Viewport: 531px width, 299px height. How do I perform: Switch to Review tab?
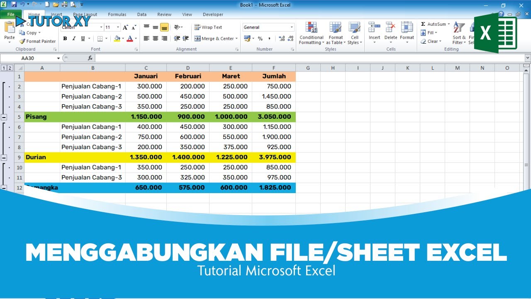[164, 15]
